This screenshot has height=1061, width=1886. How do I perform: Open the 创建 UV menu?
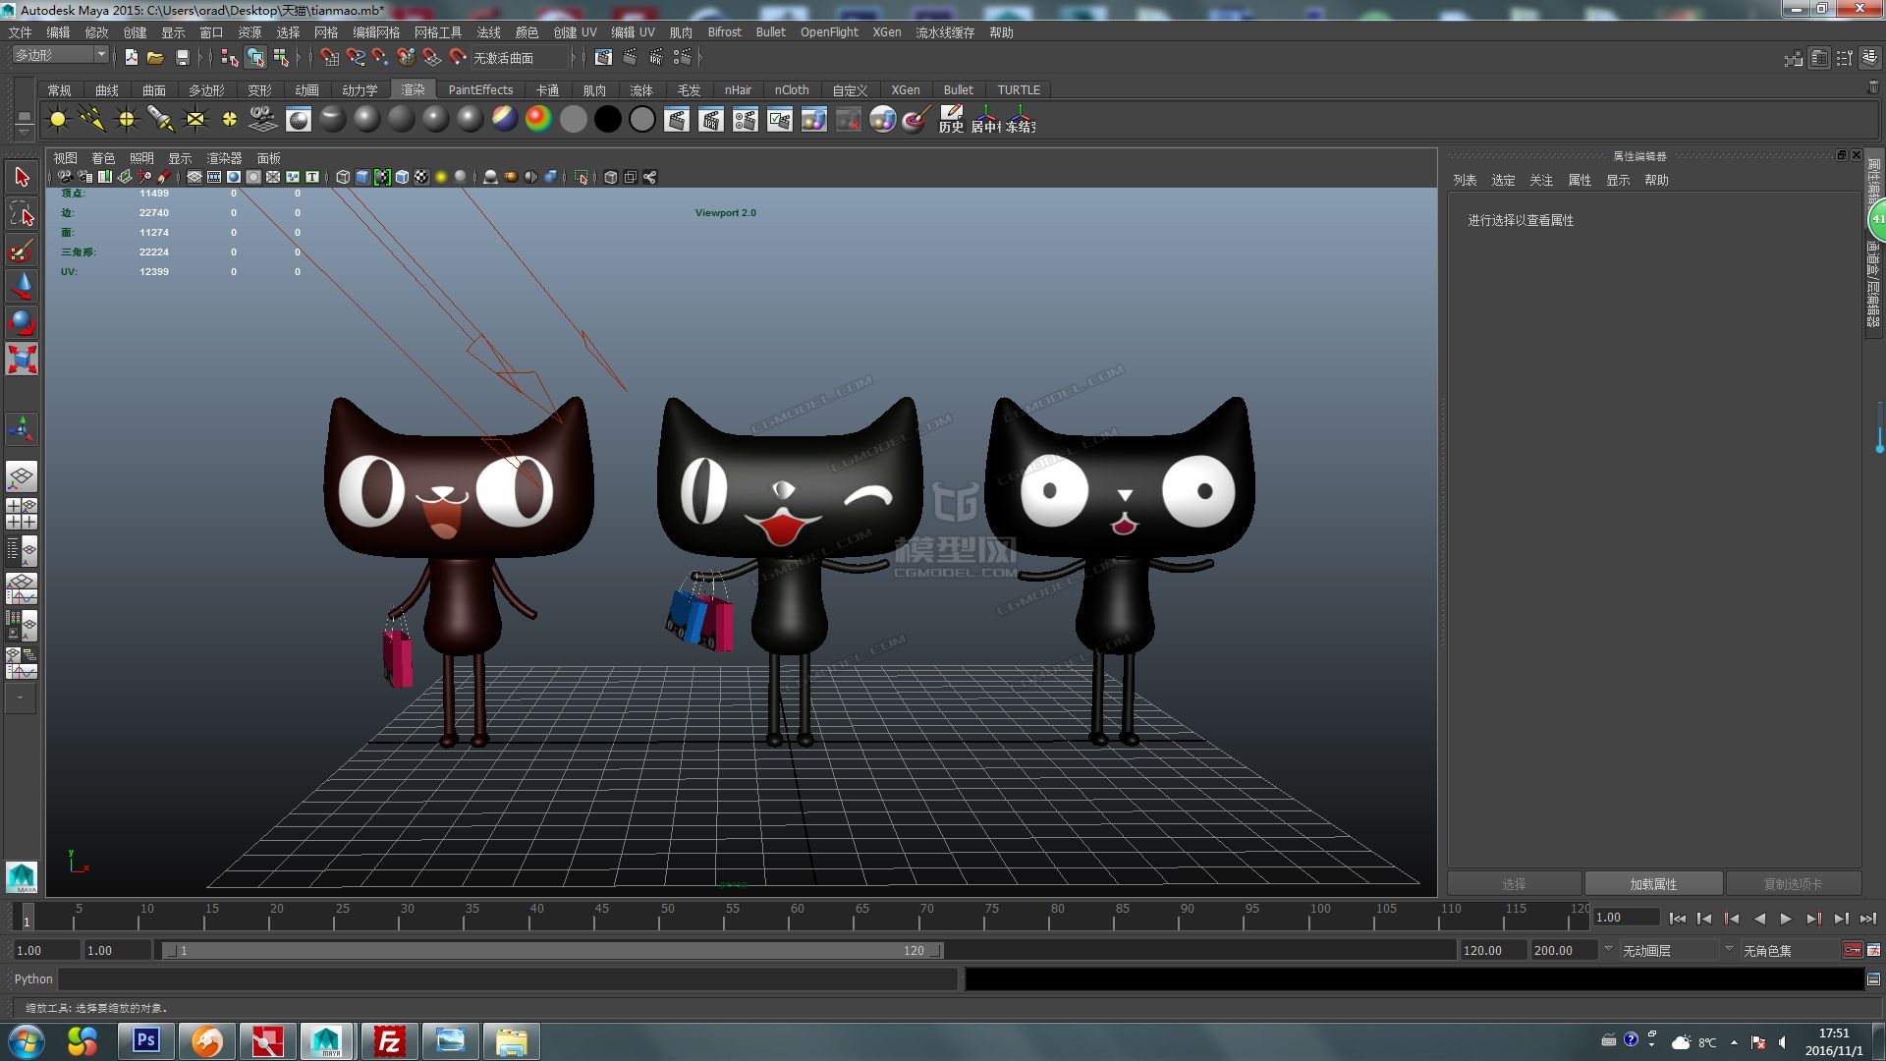[x=575, y=32]
